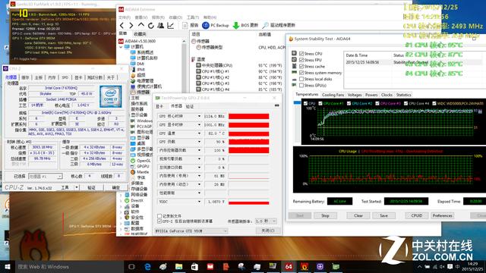The width and height of the screenshot is (486, 273).
Task: Click the 关闭 button in GPU-Z
Action: [268, 231]
